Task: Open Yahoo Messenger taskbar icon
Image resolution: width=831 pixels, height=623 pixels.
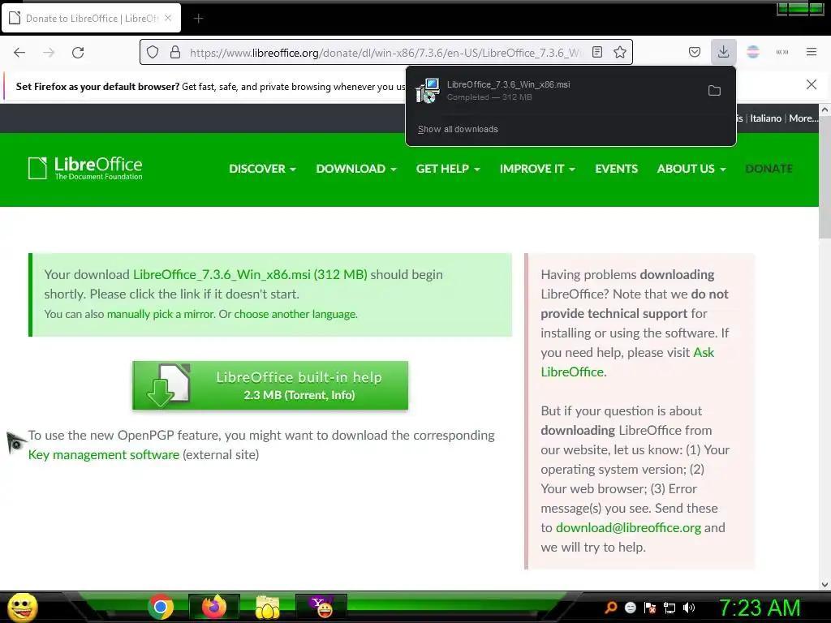Action: pos(321,607)
